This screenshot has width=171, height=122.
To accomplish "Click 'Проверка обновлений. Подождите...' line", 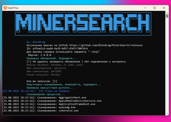I will point(52,58).
